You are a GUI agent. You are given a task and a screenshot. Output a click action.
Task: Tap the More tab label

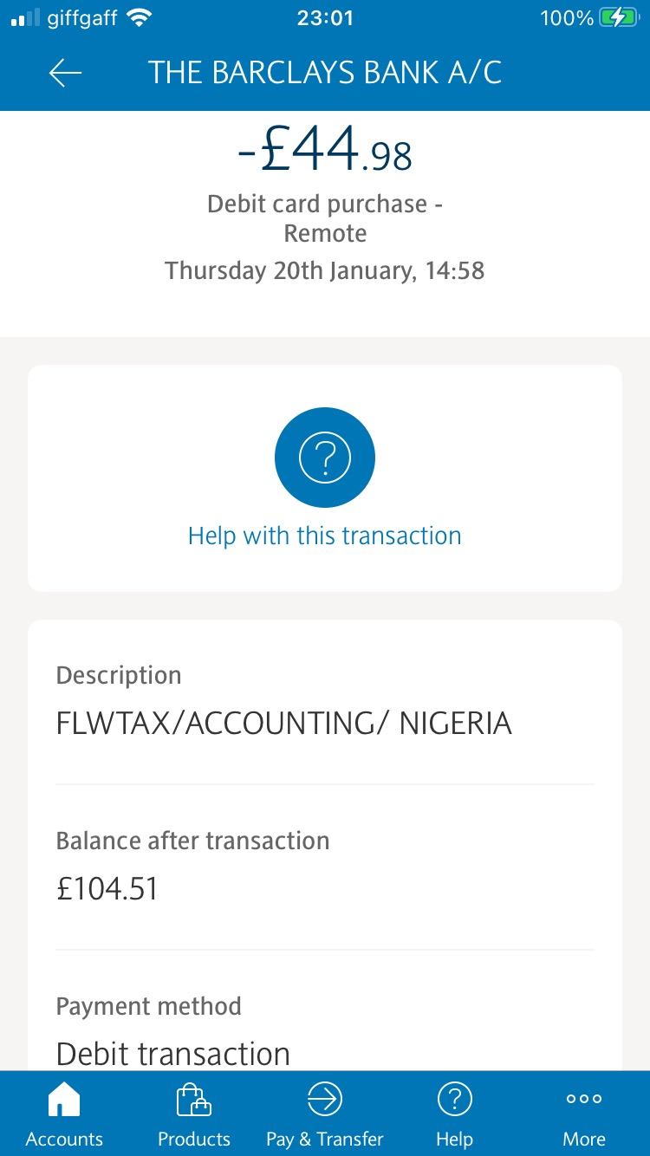click(584, 1139)
